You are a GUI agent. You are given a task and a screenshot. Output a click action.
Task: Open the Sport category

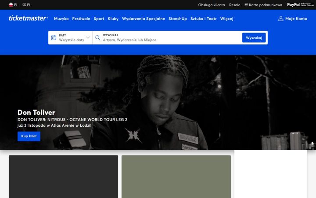click(99, 18)
